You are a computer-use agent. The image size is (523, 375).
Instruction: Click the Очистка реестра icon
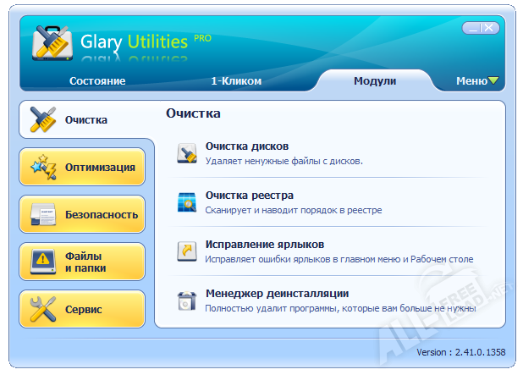(x=186, y=202)
